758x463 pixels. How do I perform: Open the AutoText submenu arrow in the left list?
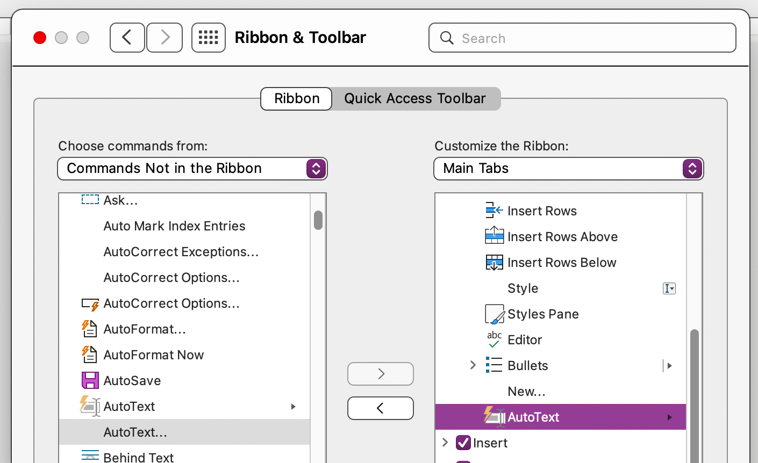[x=294, y=407]
